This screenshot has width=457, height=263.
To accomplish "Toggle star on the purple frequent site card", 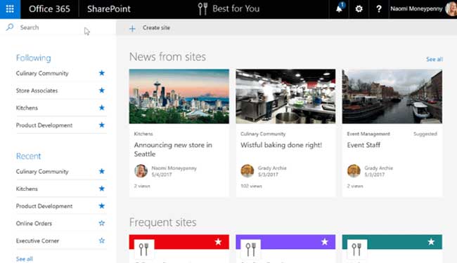I will (324, 242).
